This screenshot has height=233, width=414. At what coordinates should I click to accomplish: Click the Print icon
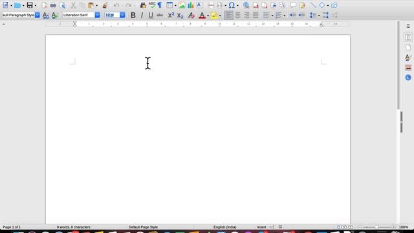(53, 5)
